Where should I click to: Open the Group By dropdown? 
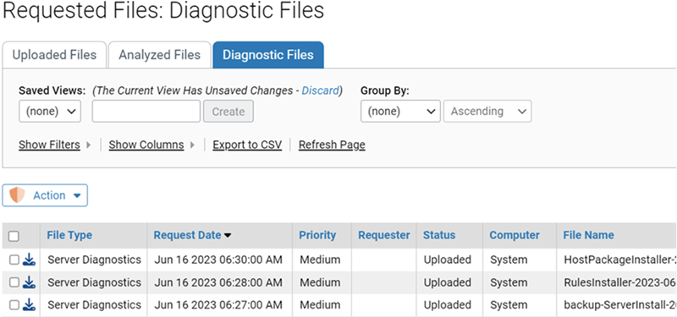400,112
